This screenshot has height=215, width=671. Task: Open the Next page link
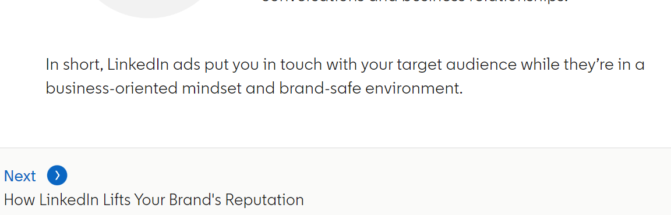coord(20,175)
